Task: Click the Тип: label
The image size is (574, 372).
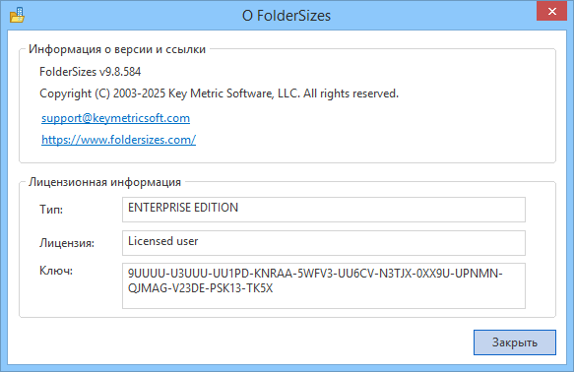Action: pyautogui.click(x=51, y=210)
